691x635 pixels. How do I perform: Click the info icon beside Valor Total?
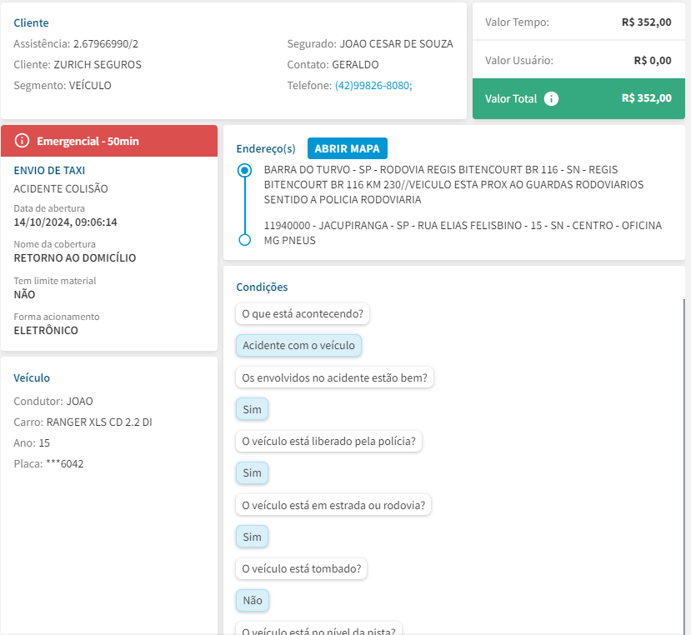click(x=551, y=98)
